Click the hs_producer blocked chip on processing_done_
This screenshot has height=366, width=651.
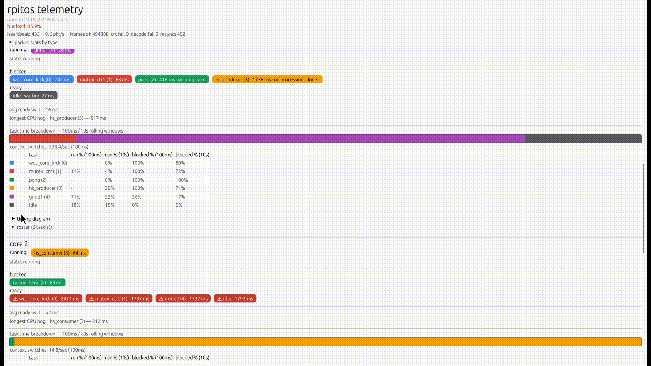coord(267,79)
